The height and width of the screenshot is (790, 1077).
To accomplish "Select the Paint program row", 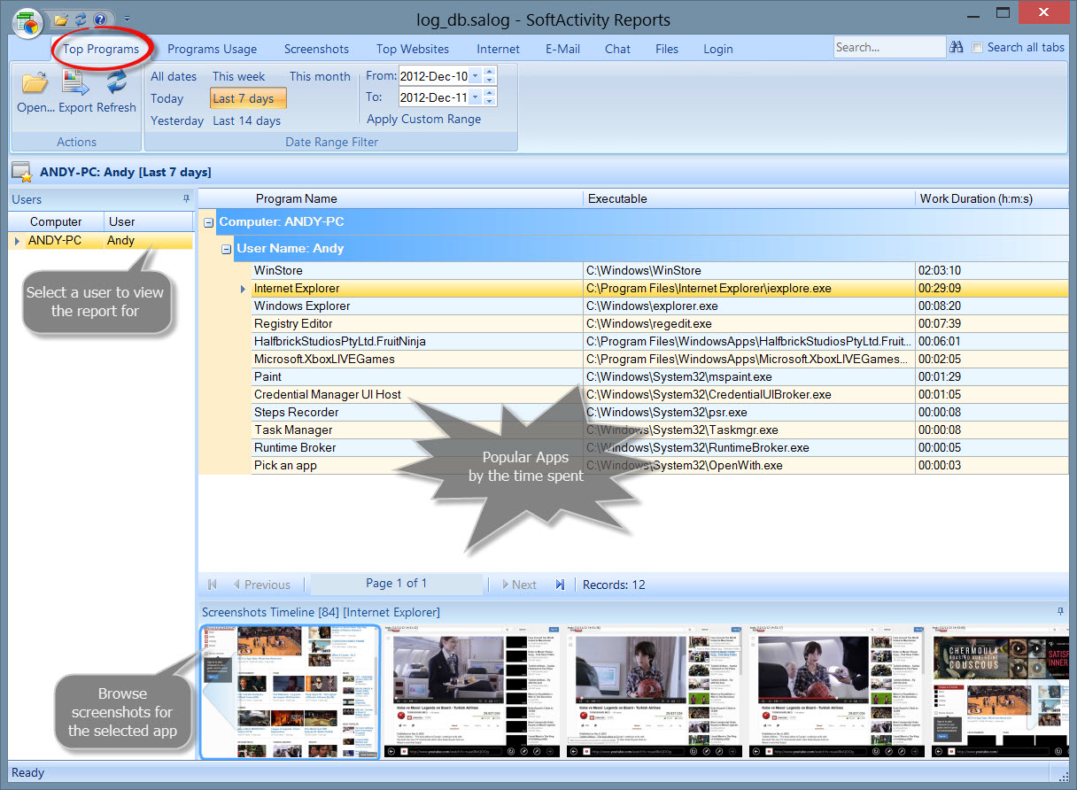I will click(660, 376).
